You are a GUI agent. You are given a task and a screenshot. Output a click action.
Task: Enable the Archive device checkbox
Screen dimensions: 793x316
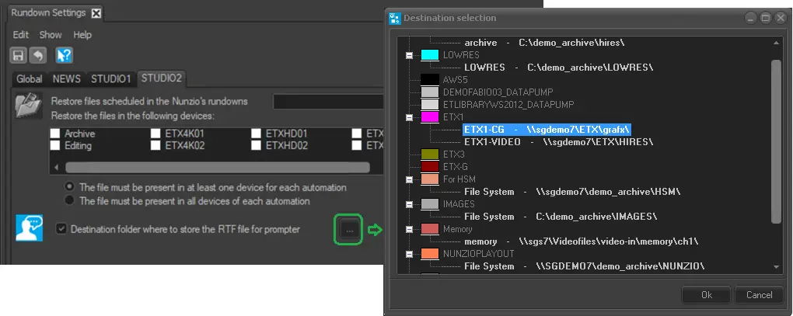click(55, 134)
